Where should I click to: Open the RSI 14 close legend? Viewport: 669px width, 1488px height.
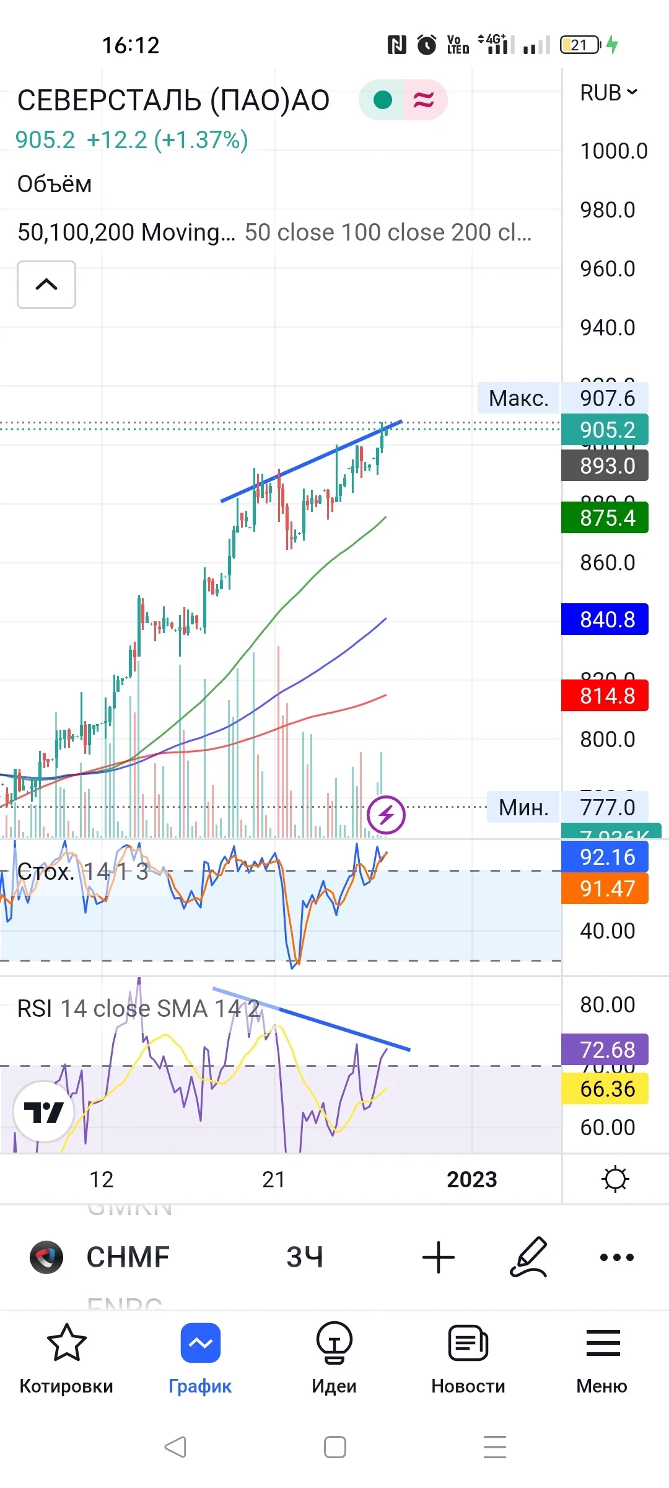[139, 1009]
